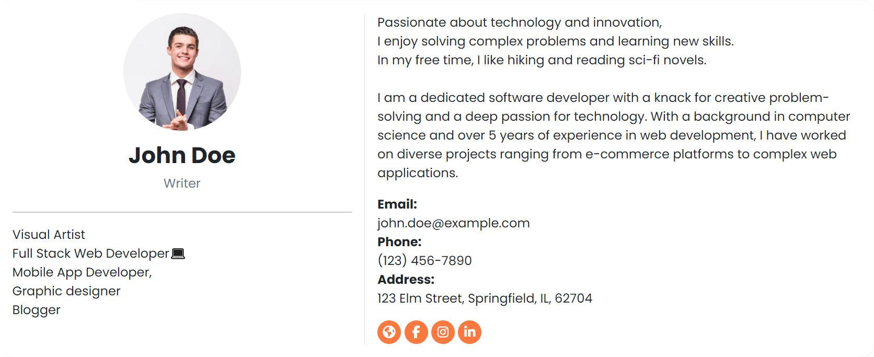Open the website globe icon
874x357 pixels.
[x=389, y=332]
